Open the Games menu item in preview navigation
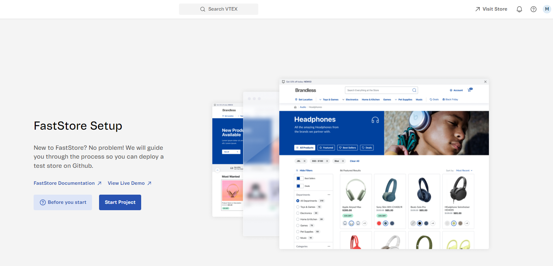This screenshot has height=266, width=553. click(x=387, y=100)
